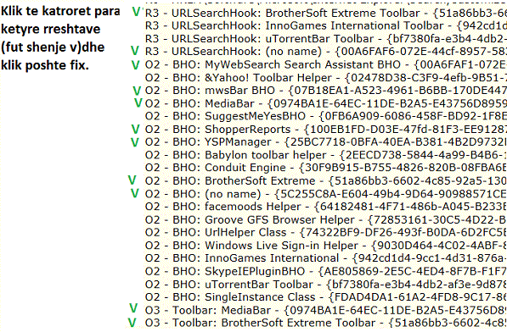Click check mark beside R3 URLSearchHook (no name)
Viewport: 507px width, 332px height.
click(x=135, y=51)
